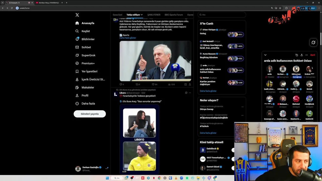Open more options on the Libero post

pos(190,93)
